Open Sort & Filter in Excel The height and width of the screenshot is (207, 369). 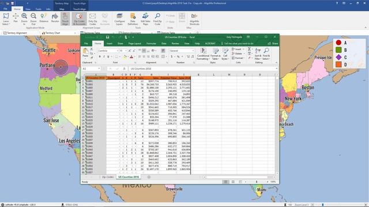tap(258, 54)
